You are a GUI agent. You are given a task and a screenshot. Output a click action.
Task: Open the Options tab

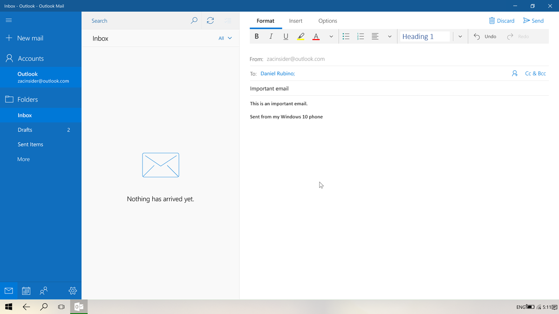click(327, 20)
